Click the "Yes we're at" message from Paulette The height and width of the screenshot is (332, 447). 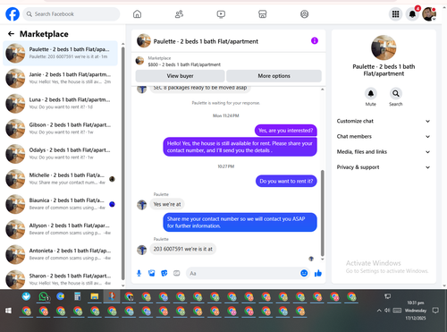[167, 204]
